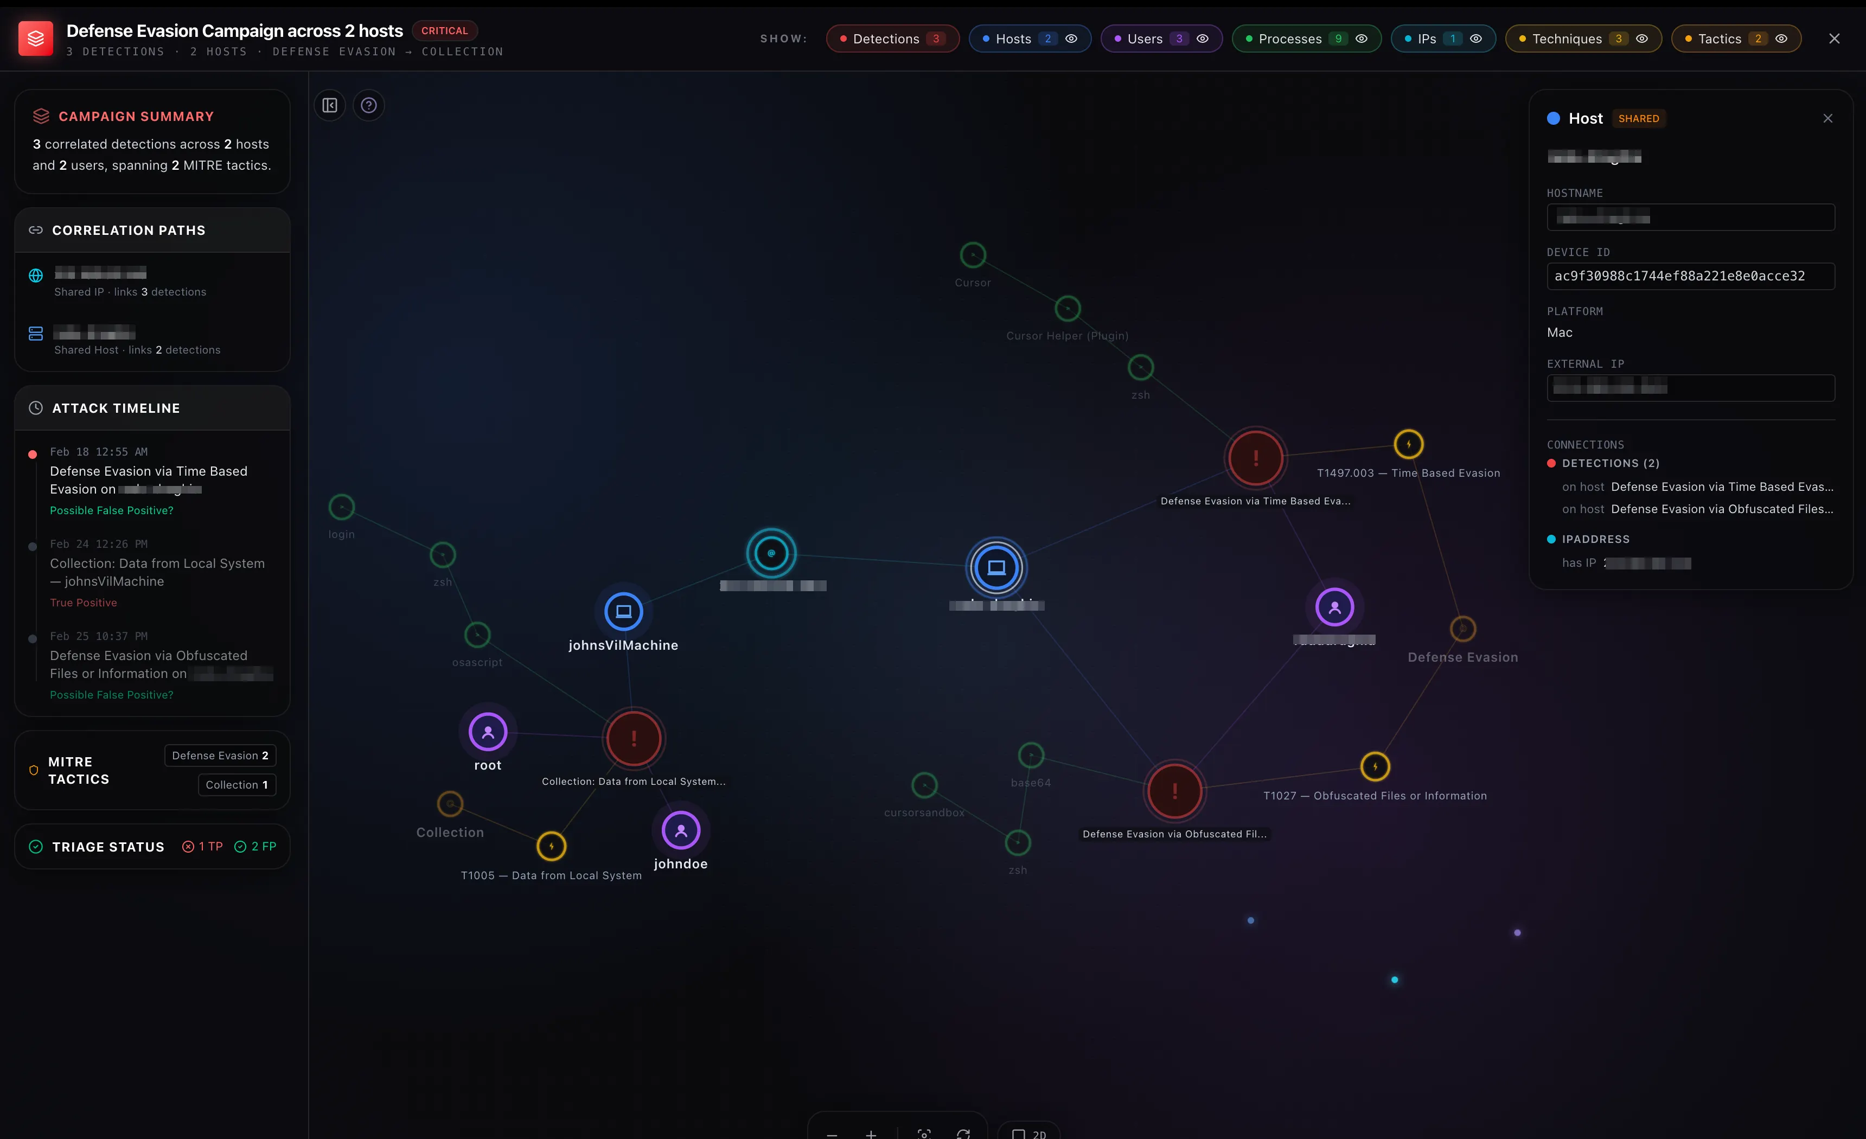
Task: Collapse the left sidebar panel
Action: point(329,105)
